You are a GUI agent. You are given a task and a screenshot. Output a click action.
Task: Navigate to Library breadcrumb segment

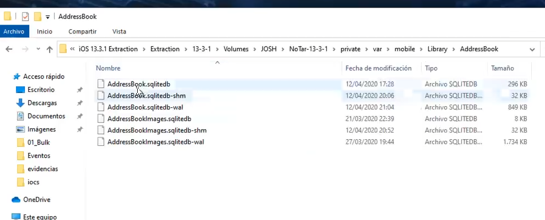pos(437,49)
